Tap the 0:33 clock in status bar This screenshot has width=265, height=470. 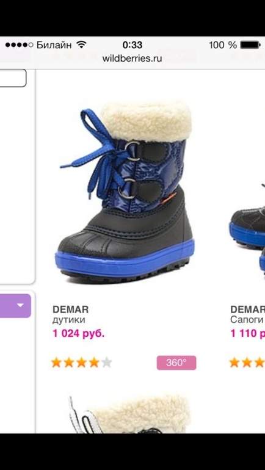(x=132, y=45)
